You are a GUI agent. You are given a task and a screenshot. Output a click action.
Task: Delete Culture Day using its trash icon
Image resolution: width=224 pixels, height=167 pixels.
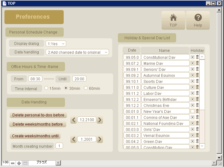197,87
